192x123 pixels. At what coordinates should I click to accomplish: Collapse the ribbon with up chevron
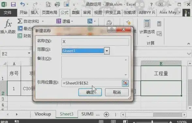click(189, 44)
